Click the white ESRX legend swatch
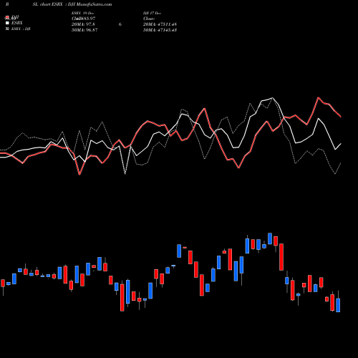Image resolution: width=358 pixels, height=358 pixels. tap(7, 23)
